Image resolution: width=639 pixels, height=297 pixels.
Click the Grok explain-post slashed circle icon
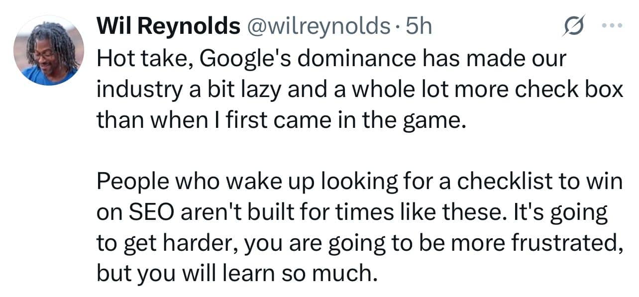pos(572,26)
